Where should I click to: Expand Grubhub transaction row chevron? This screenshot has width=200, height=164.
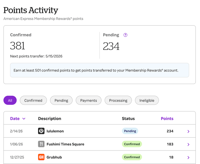[188, 157]
